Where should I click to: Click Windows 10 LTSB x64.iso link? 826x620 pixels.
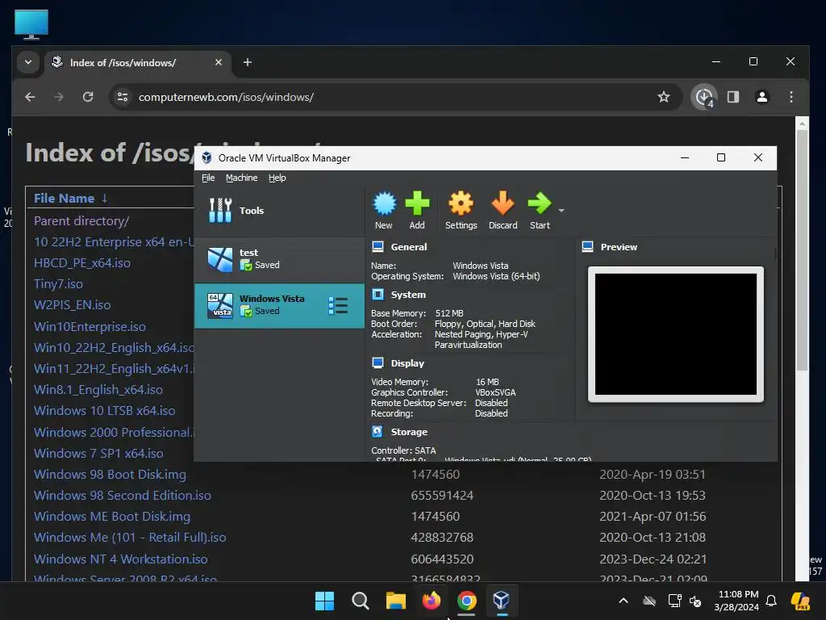(105, 411)
